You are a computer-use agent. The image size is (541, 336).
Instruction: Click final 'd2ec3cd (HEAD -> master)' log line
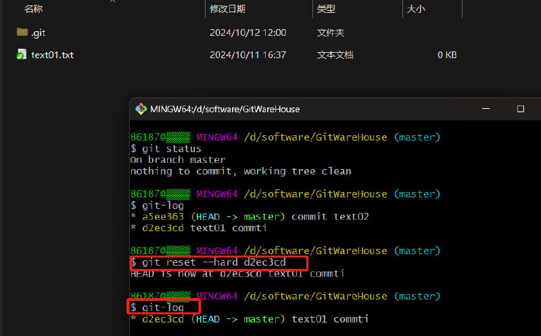(250, 319)
